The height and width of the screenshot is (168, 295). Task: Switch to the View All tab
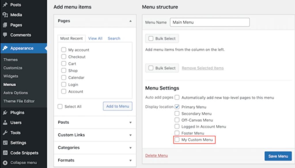(95, 38)
